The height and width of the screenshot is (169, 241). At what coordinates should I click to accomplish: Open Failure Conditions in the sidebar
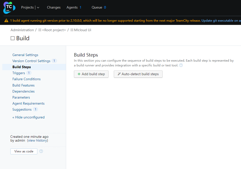pyautogui.click(x=26, y=79)
